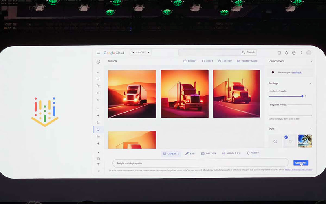Open the Cloud Shell terminal icon

(x=279, y=53)
